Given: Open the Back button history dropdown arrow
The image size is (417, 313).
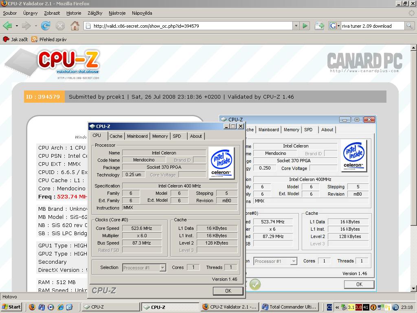Looking at the screenshot, I should 17,26.
